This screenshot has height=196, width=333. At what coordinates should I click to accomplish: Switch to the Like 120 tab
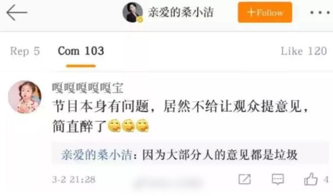click(x=304, y=51)
